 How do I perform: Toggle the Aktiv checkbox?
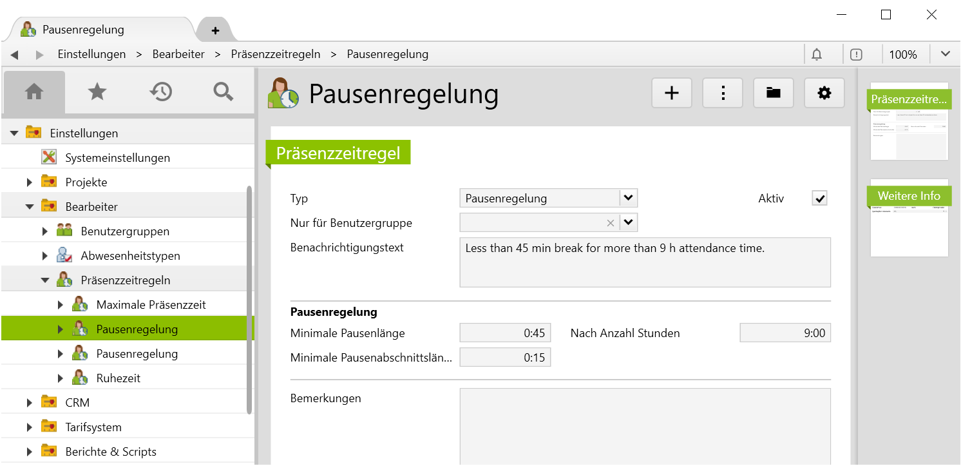819,199
